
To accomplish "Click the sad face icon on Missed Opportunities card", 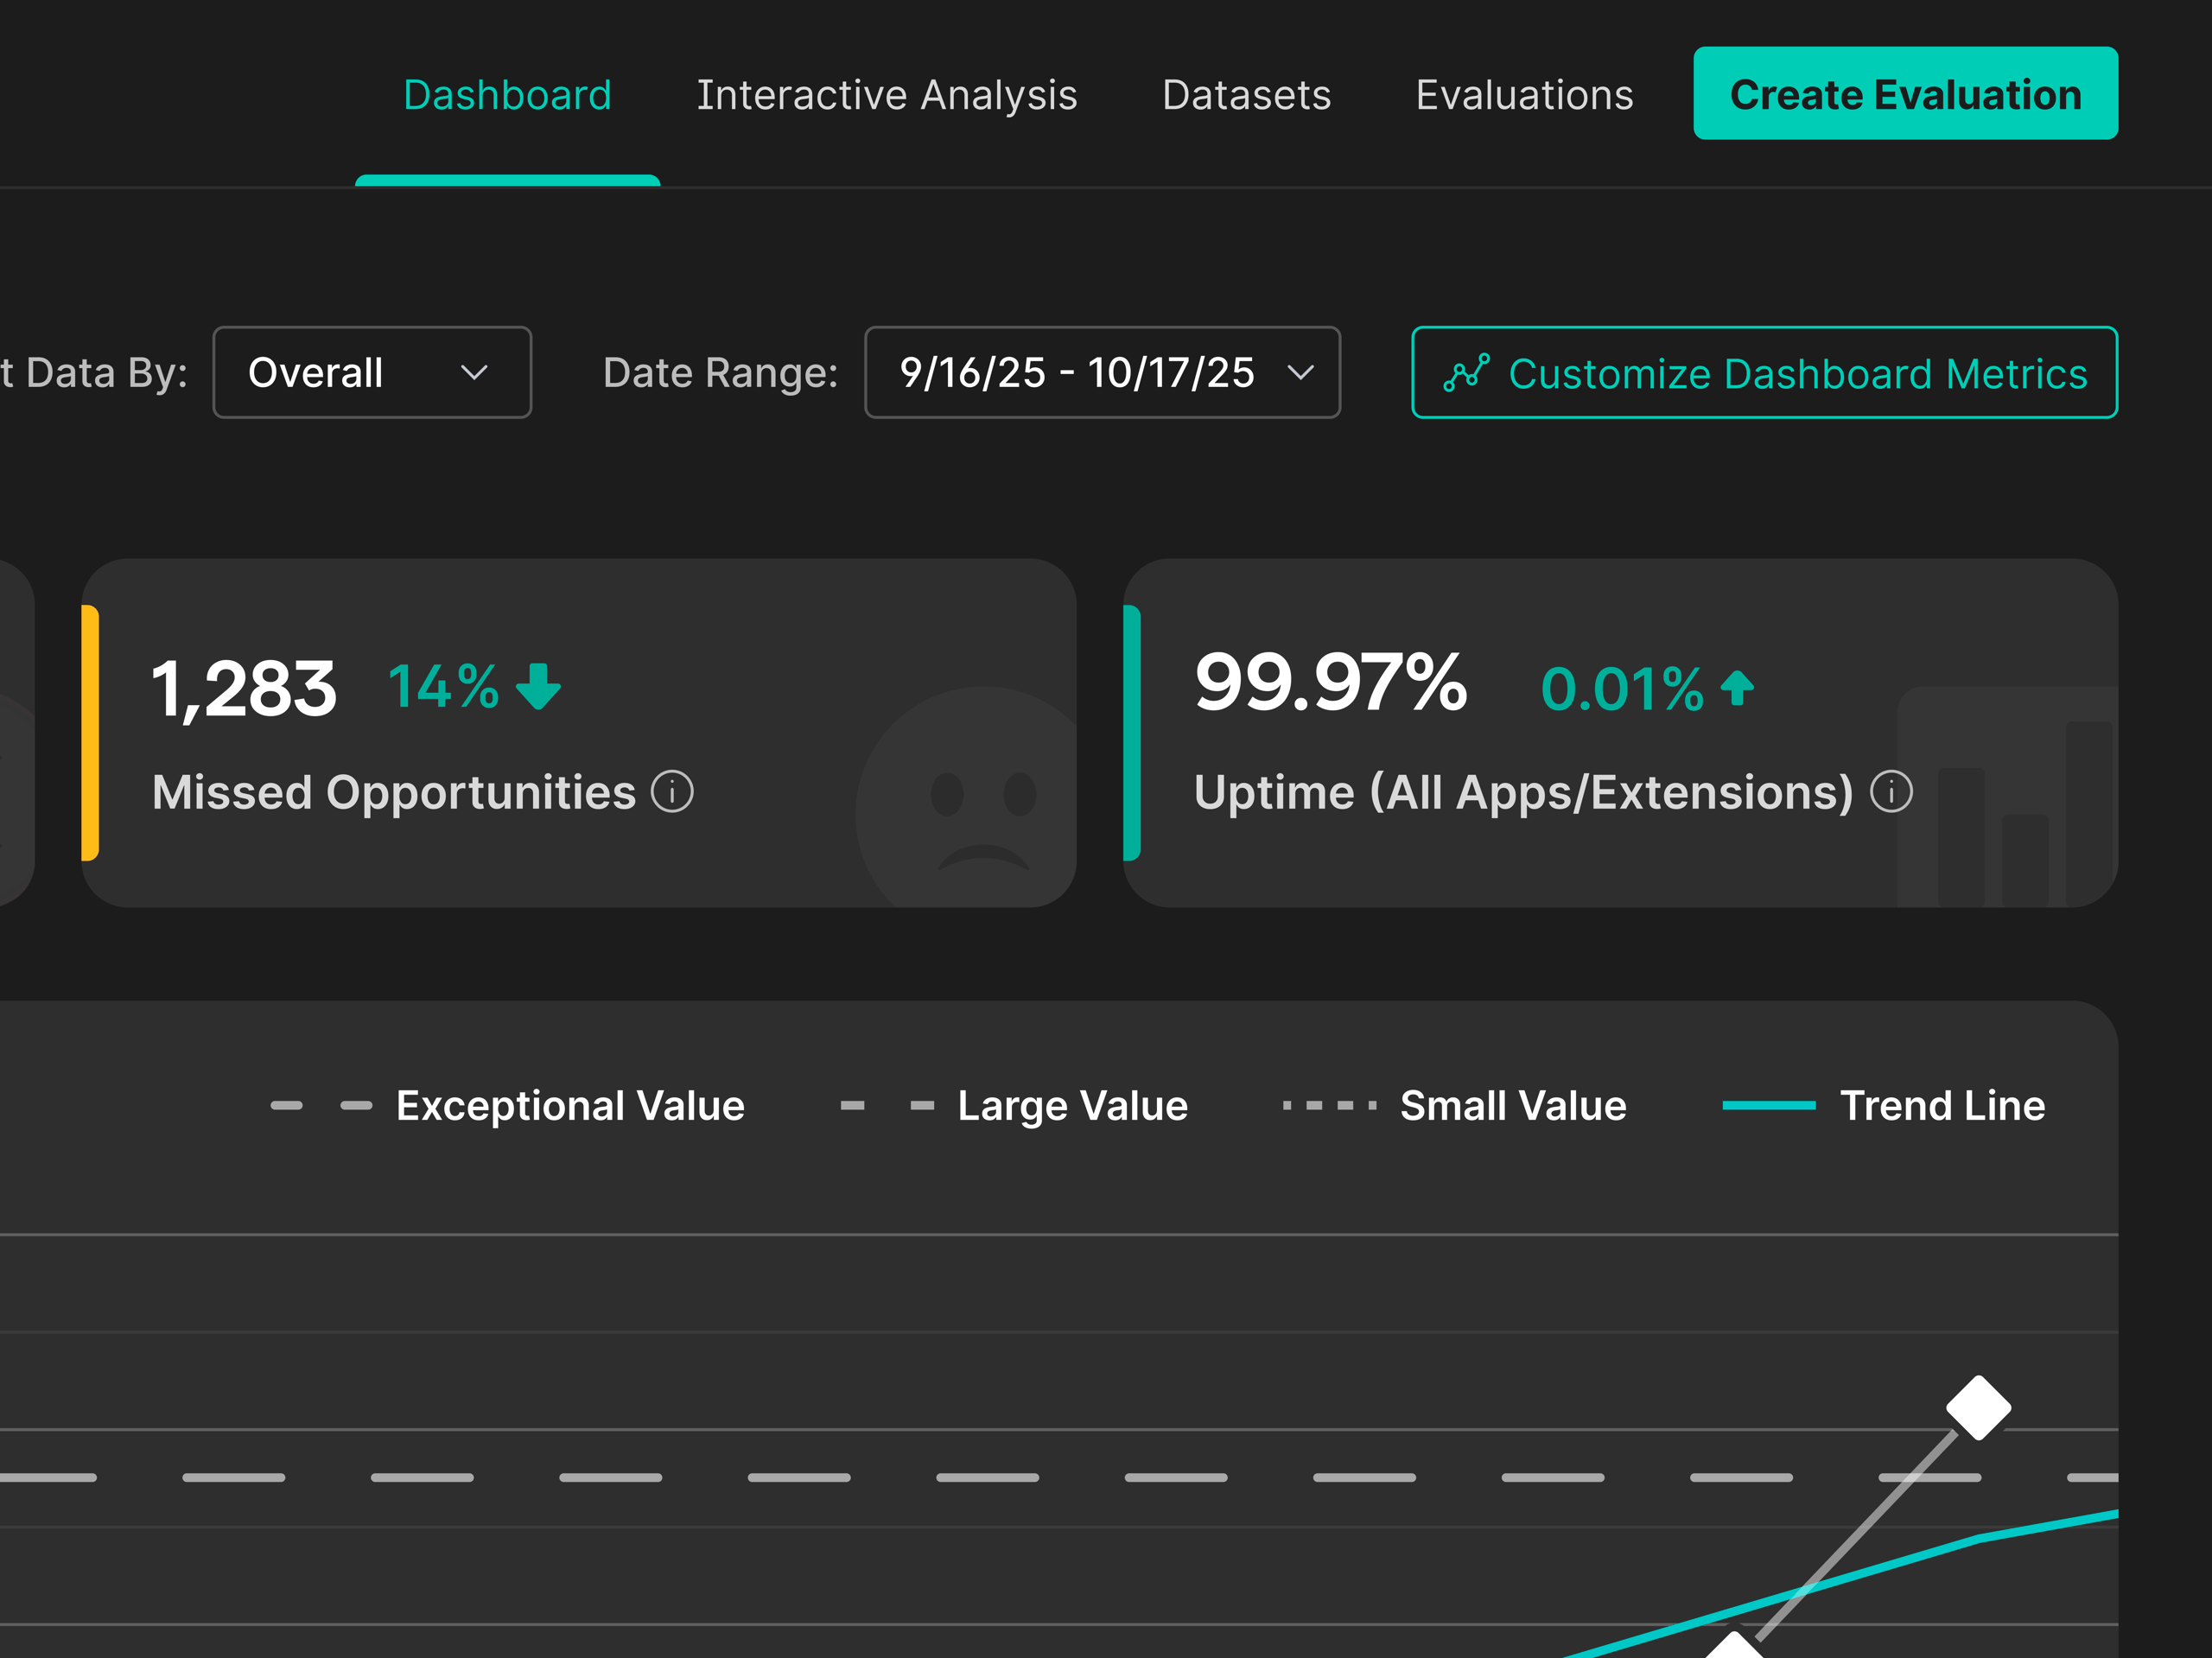I will pyautogui.click(x=968, y=797).
